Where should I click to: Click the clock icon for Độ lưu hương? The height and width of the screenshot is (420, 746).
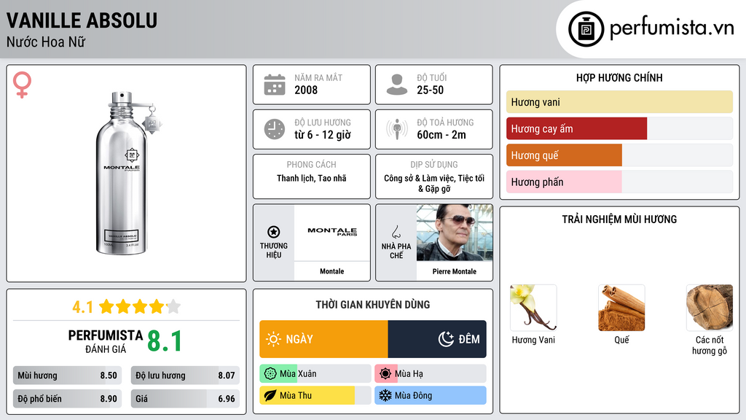click(275, 129)
